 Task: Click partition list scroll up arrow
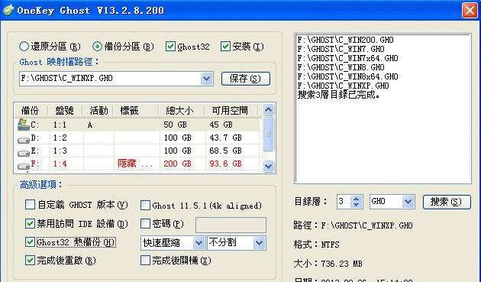(x=269, y=110)
